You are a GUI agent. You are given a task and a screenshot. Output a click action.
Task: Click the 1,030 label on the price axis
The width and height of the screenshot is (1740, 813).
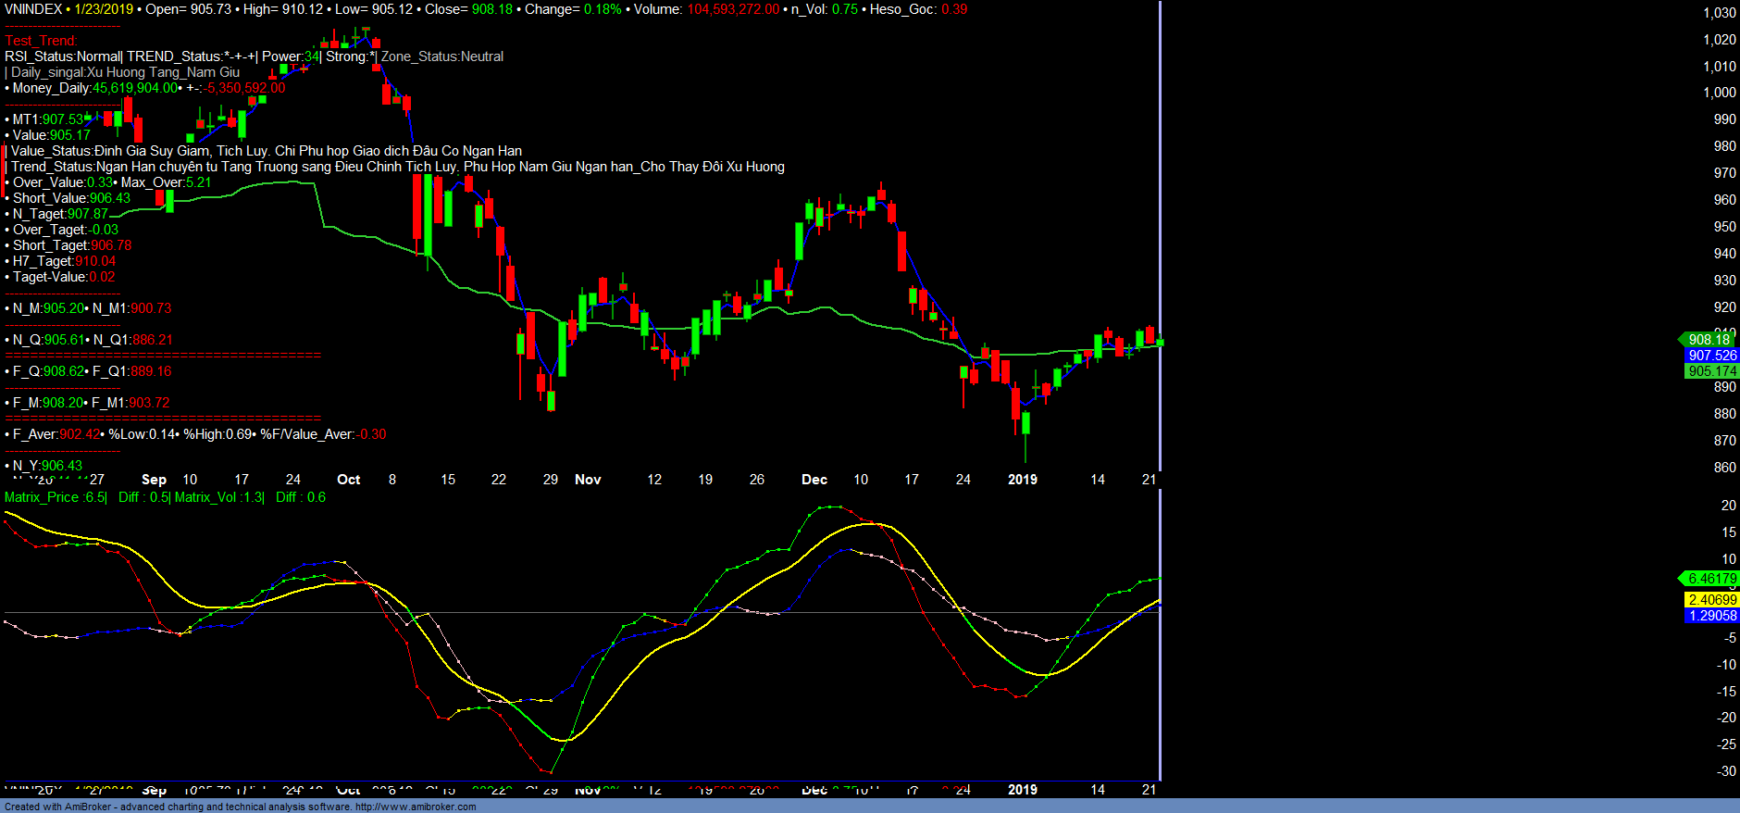click(x=1719, y=13)
